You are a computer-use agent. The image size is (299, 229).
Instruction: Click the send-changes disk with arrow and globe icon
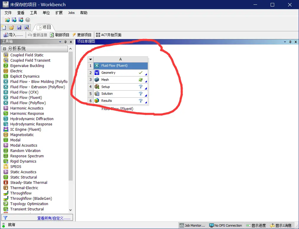tap(21, 19)
